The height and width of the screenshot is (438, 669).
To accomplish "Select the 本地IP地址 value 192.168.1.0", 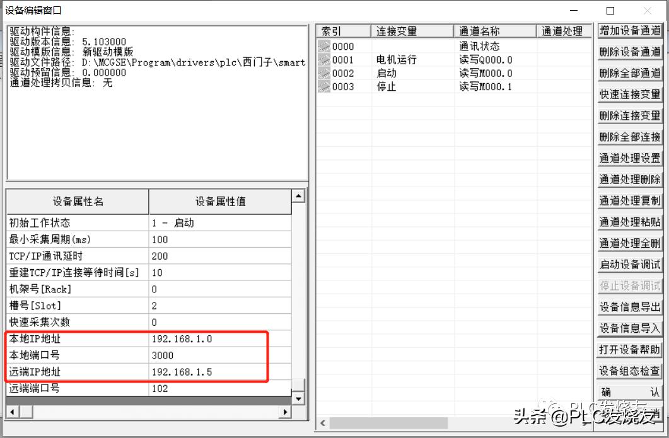I will [x=183, y=338].
